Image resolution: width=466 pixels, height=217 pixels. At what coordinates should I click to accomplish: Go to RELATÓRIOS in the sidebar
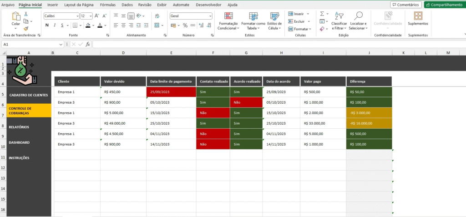click(19, 127)
